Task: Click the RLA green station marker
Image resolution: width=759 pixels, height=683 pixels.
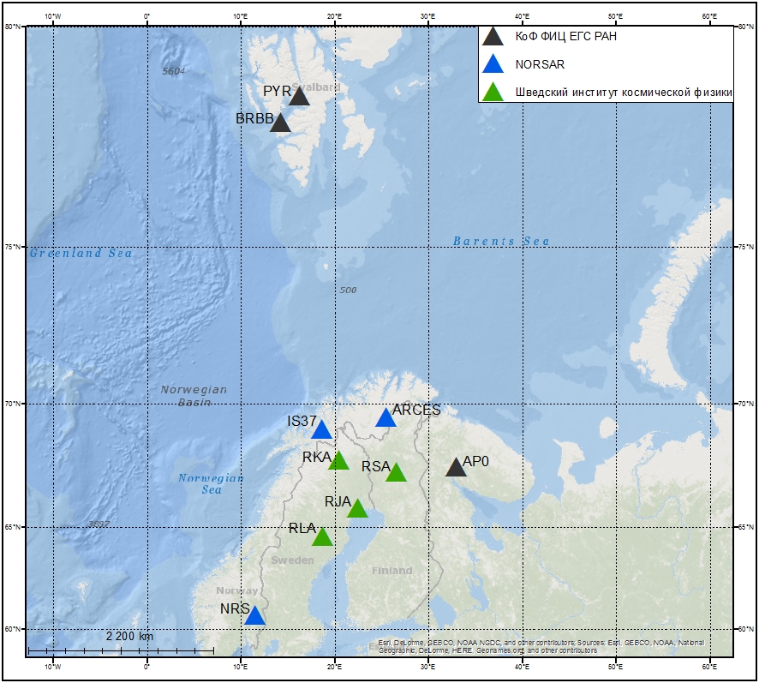Action: (322, 537)
